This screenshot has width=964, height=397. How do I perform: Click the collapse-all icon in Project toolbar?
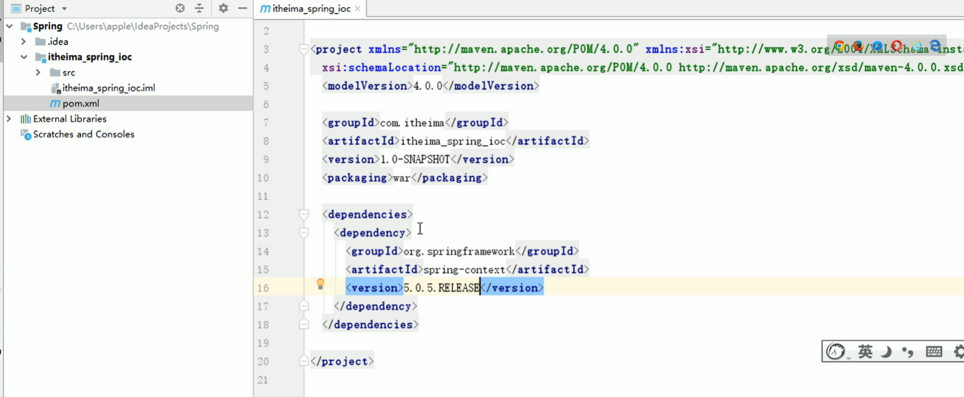pyautogui.click(x=198, y=8)
